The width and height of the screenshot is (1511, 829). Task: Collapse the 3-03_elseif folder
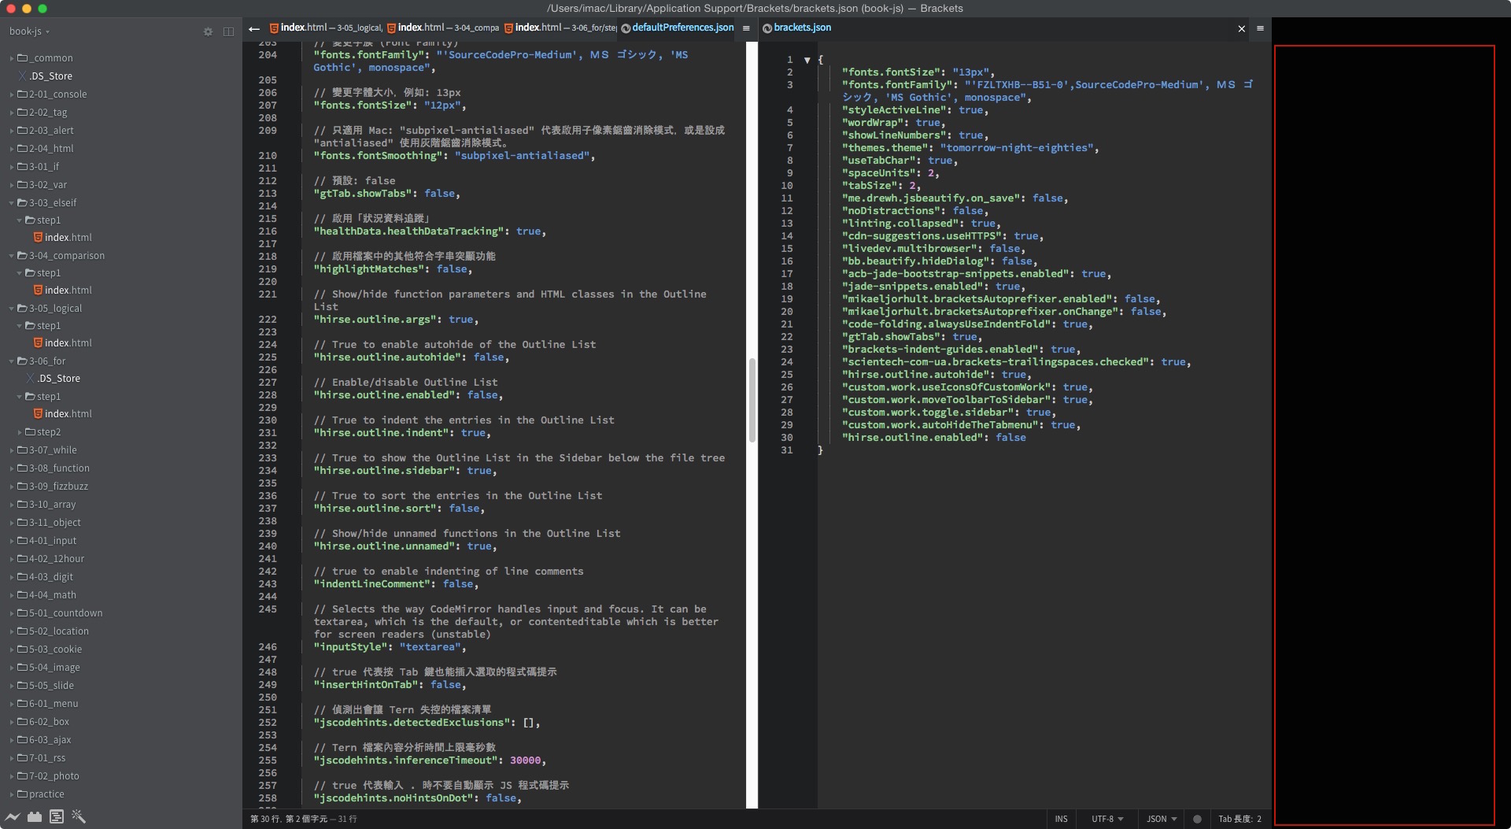(x=12, y=203)
